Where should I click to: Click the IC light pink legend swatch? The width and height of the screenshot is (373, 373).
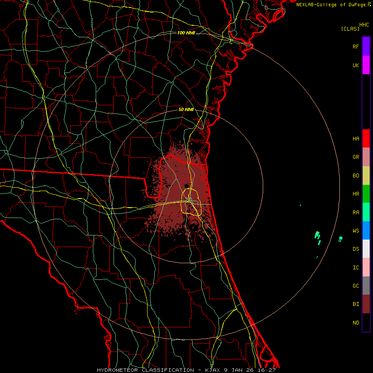(366, 267)
